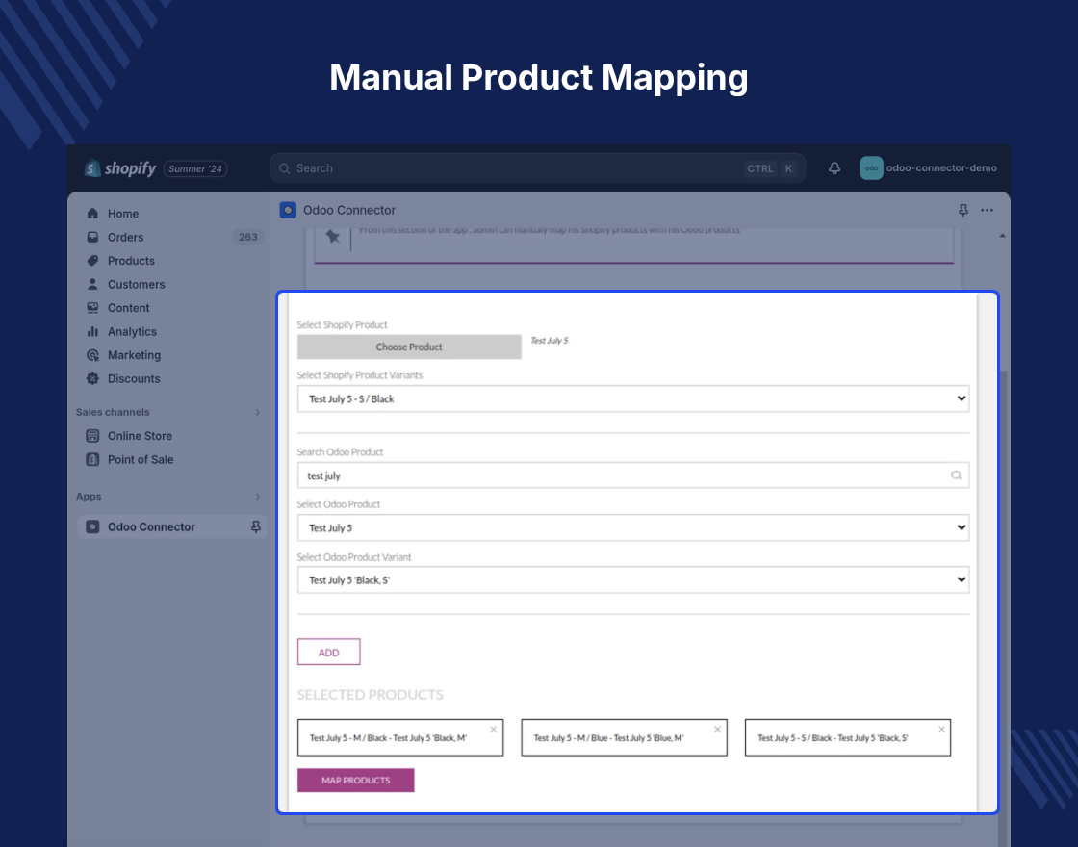Image resolution: width=1078 pixels, height=847 pixels.
Task: Click the search magnifier in Odoo product field
Action: click(x=956, y=475)
